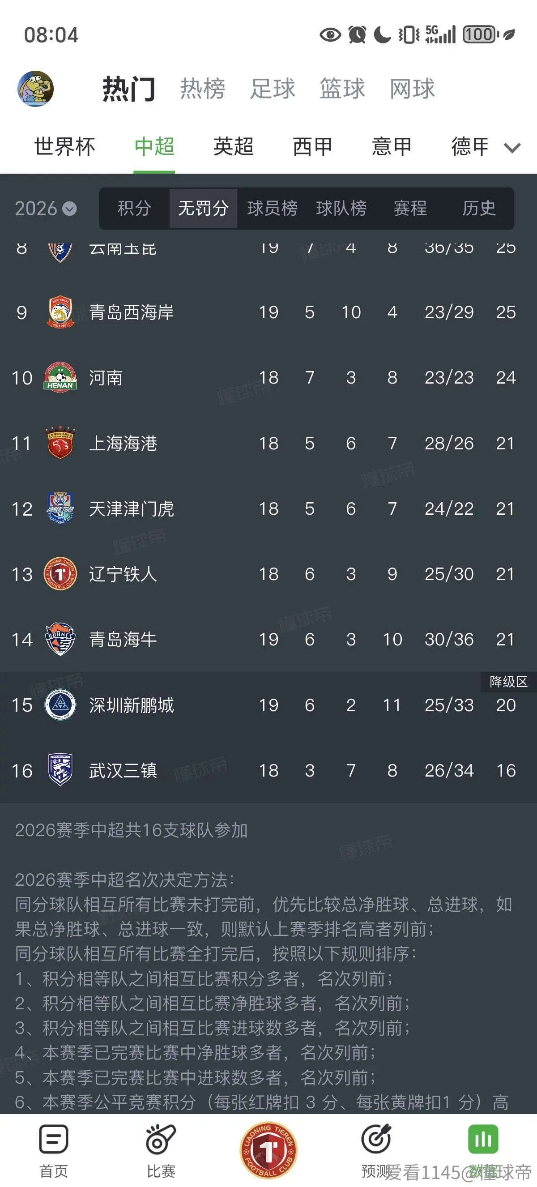Open the 青岛西海岸 team row

pyautogui.click(x=268, y=312)
